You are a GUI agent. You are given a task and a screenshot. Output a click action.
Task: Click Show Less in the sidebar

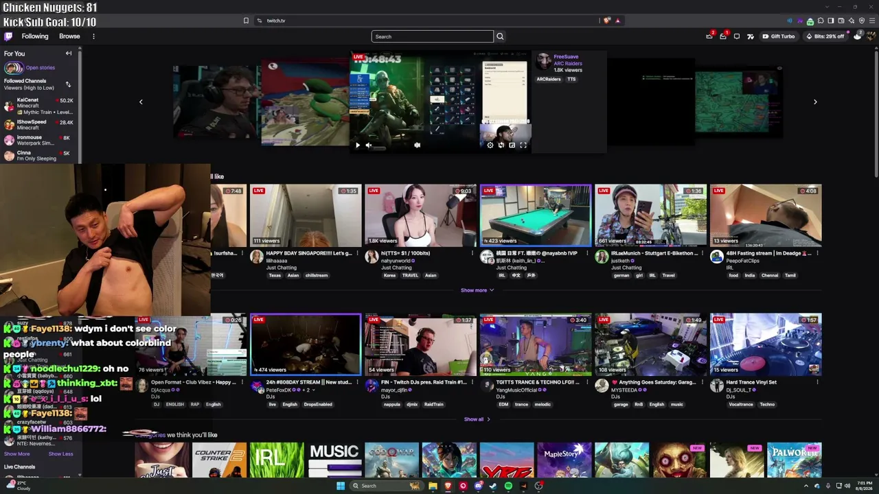click(60, 454)
